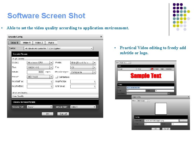Click the GopRefDist input field
Viewport: 194px width, 145px height.
[40, 86]
